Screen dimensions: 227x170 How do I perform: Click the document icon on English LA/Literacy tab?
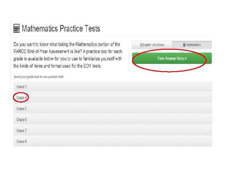coord(141,45)
